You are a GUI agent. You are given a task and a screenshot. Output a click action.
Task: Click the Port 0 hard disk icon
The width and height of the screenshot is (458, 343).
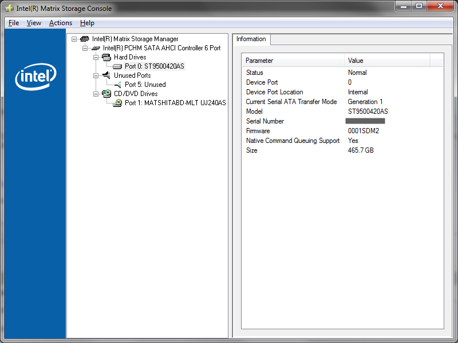point(117,66)
